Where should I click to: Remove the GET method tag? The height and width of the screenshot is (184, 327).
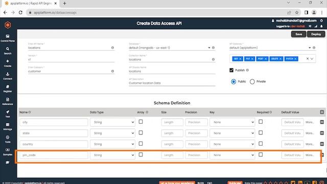(240, 59)
